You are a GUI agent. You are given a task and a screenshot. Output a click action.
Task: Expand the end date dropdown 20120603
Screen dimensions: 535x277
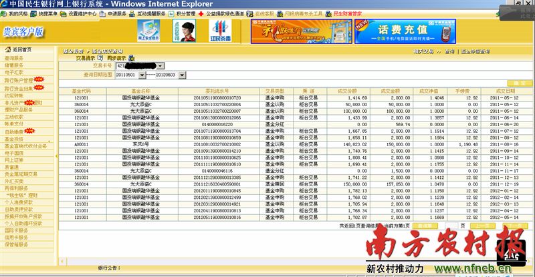193,75
